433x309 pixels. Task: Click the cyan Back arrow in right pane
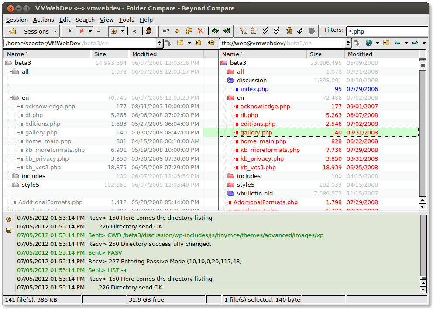(x=398, y=43)
